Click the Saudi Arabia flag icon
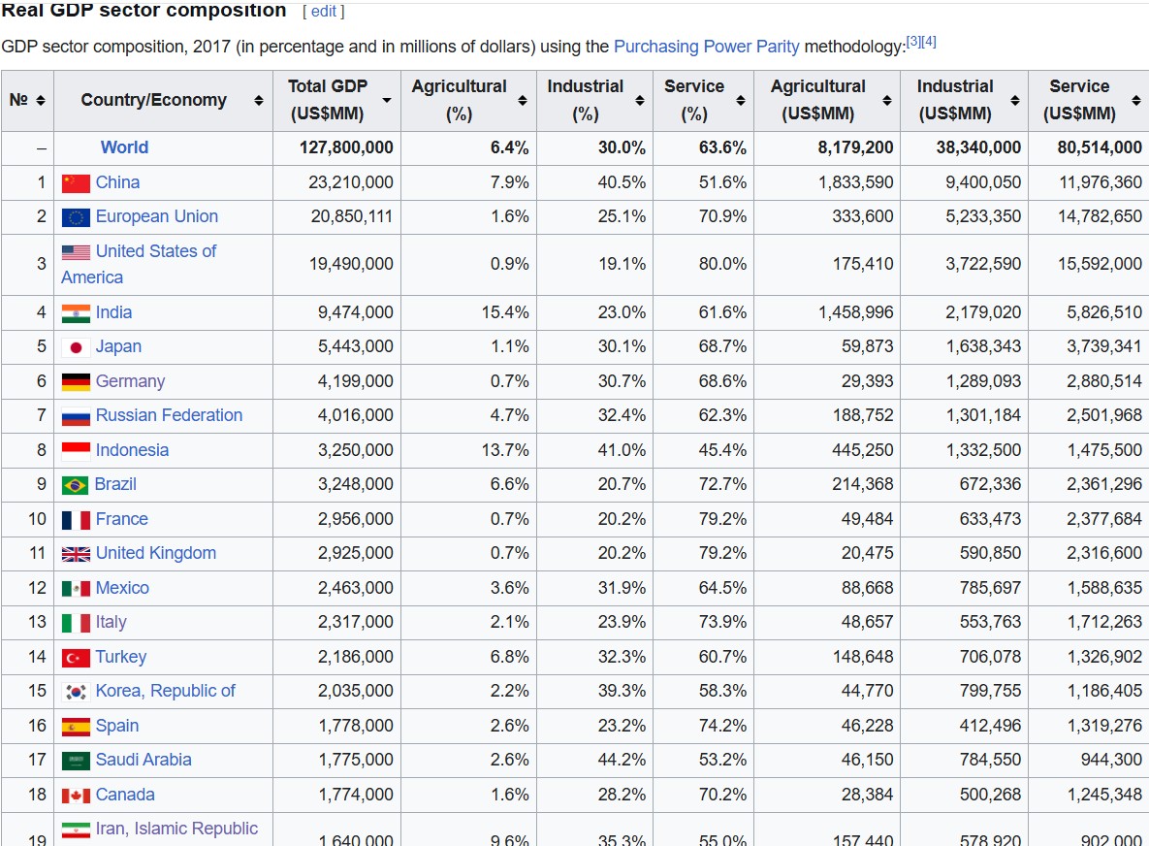The height and width of the screenshot is (846, 1149). pyautogui.click(x=76, y=761)
